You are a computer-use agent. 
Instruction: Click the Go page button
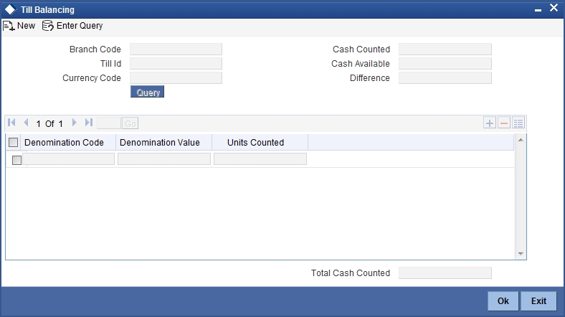130,123
